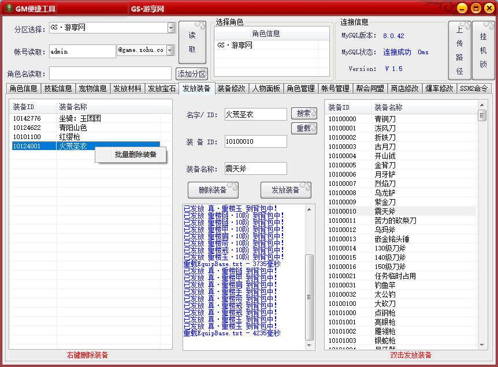This screenshot has width=498, height=367.
Task: Open the @game.sohu.com domain dropdown
Action: point(170,51)
